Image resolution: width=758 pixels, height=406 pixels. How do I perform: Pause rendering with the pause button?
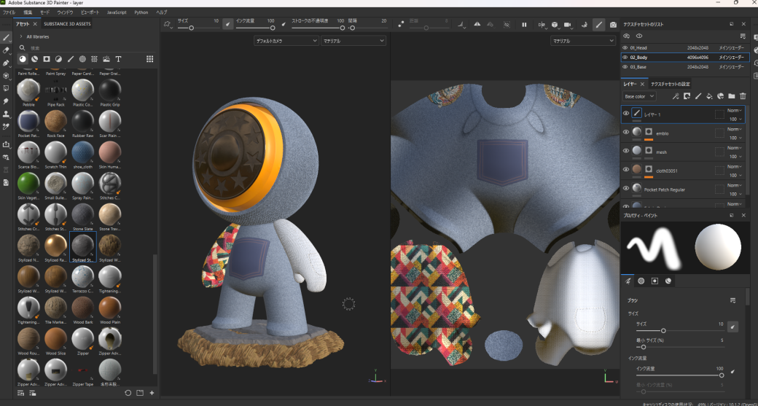(x=524, y=25)
